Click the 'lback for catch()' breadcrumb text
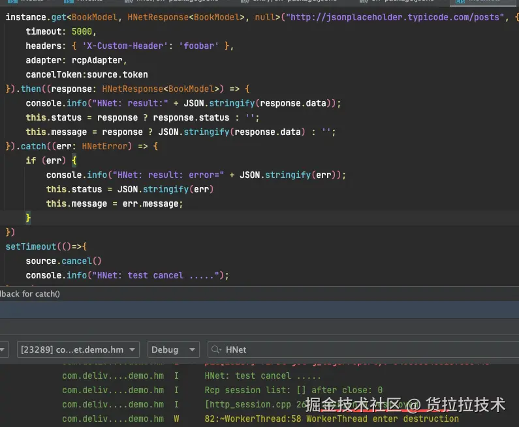The height and width of the screenshot is (427, 519). (30, 294)
